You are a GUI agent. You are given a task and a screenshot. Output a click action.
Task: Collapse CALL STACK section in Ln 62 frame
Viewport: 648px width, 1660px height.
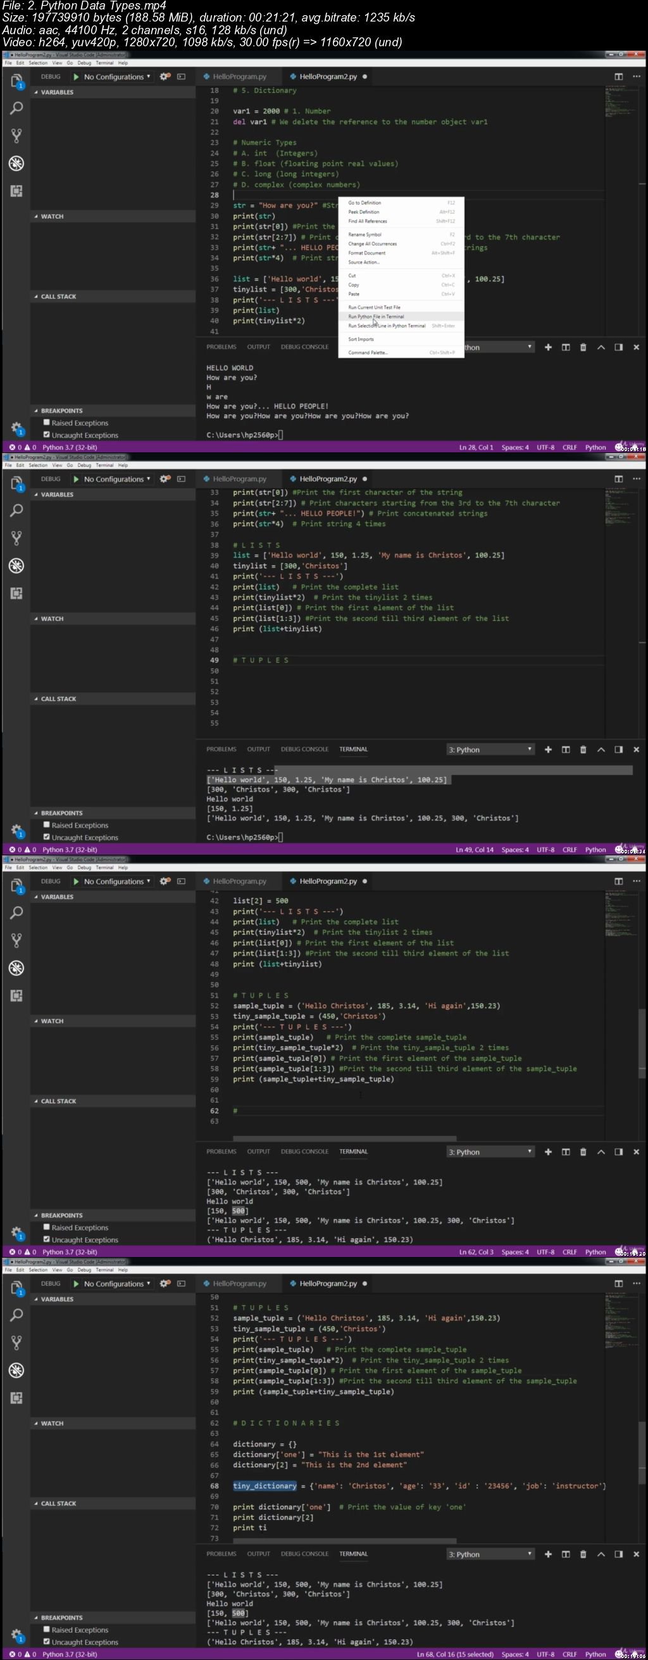[x=113, y=1101]
